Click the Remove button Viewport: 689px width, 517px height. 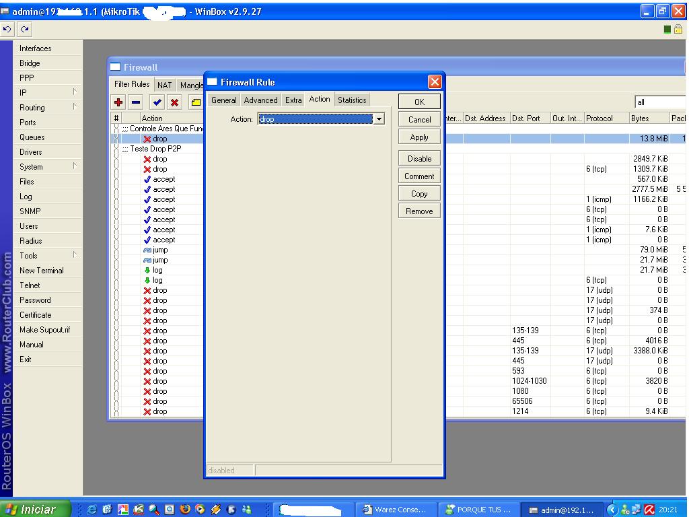tap(419, 211)
